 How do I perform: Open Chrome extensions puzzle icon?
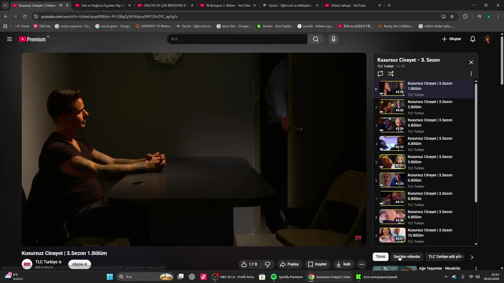coord(465,17)
